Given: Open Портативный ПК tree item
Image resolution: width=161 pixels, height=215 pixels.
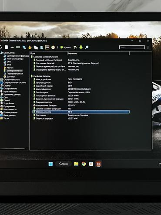Looking at the screenshot, I should coord(13,74).
